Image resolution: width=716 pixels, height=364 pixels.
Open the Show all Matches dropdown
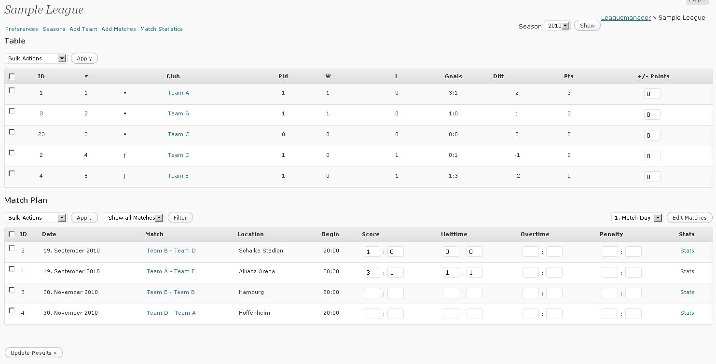point(134,218)
